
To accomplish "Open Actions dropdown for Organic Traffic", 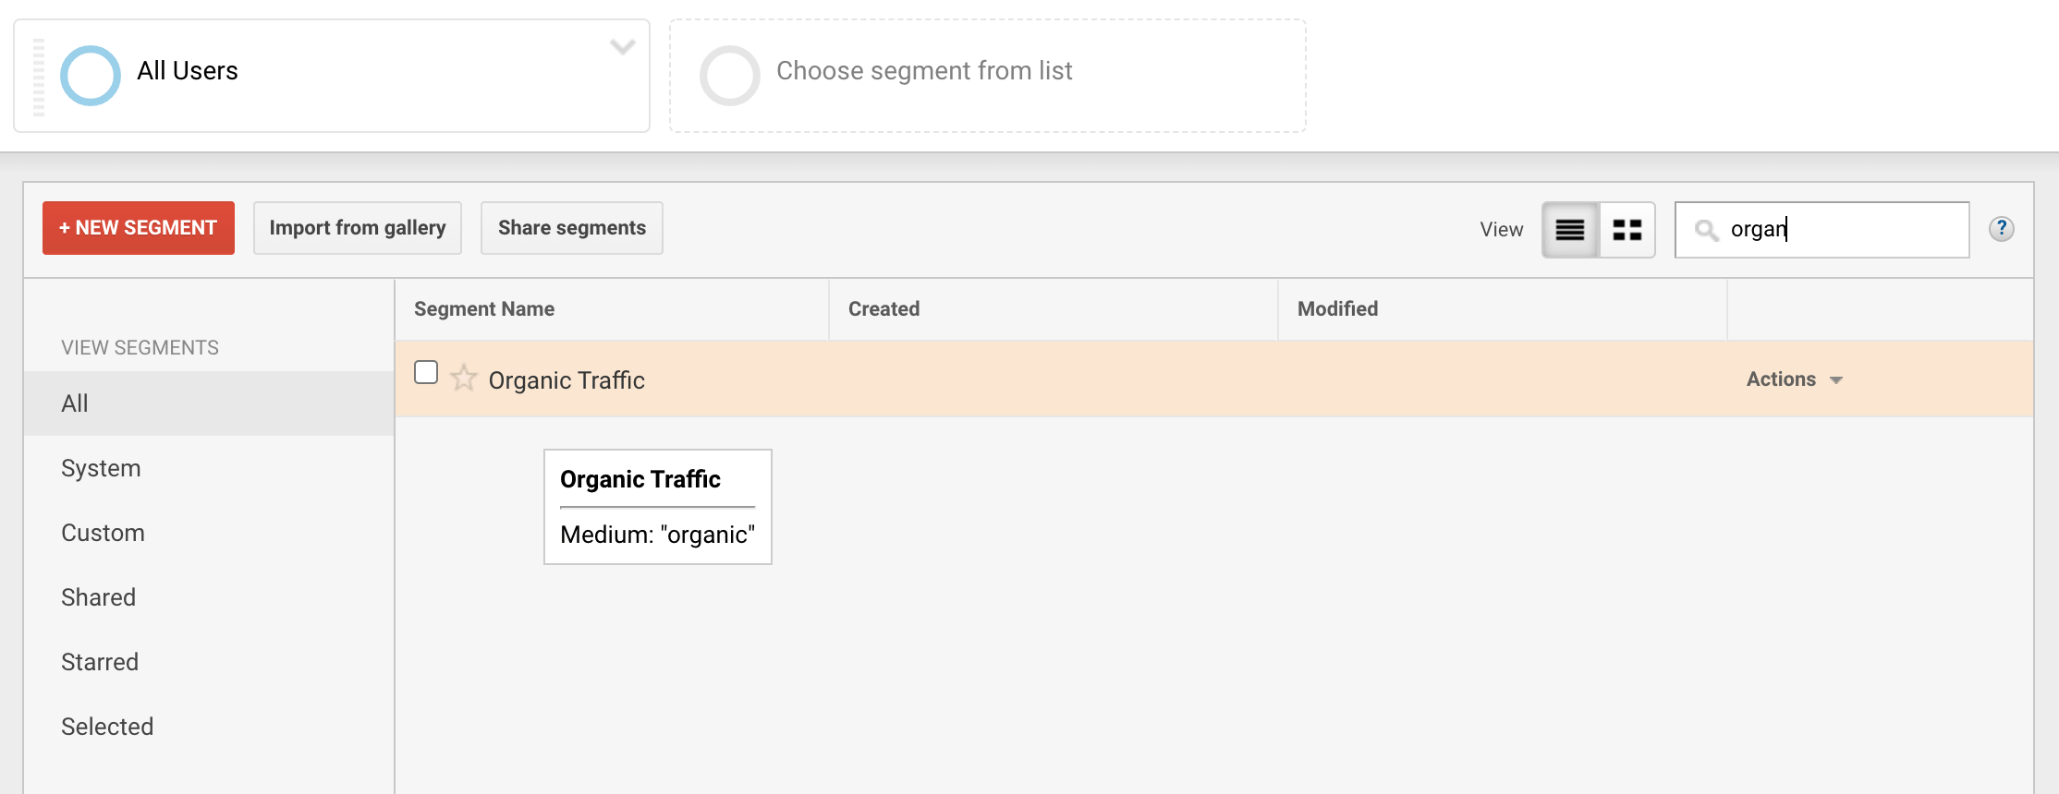I will (1794, 379).
